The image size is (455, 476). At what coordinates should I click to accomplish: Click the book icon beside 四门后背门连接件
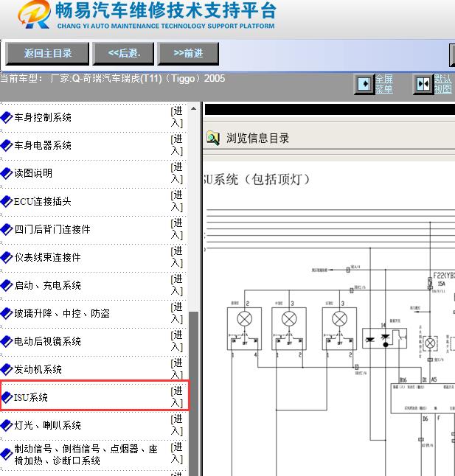(x=7, y=230)
